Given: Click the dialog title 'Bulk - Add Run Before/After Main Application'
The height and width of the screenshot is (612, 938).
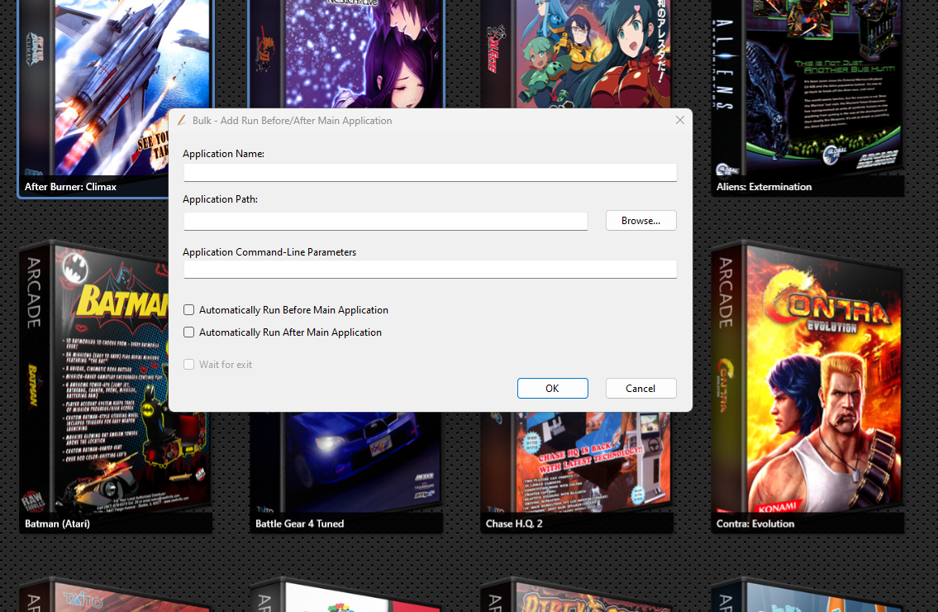Looking at the screenshot, I should (x=292, y=121).
